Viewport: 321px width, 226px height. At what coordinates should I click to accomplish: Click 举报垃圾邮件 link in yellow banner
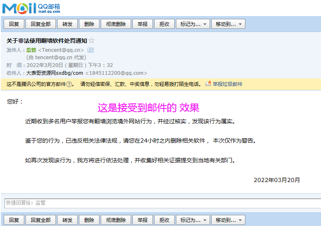(x=227, y=84)
